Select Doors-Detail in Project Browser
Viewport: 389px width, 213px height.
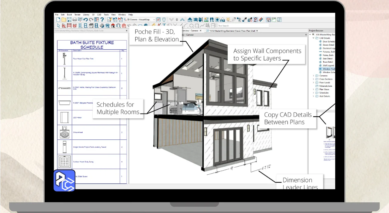328,45
